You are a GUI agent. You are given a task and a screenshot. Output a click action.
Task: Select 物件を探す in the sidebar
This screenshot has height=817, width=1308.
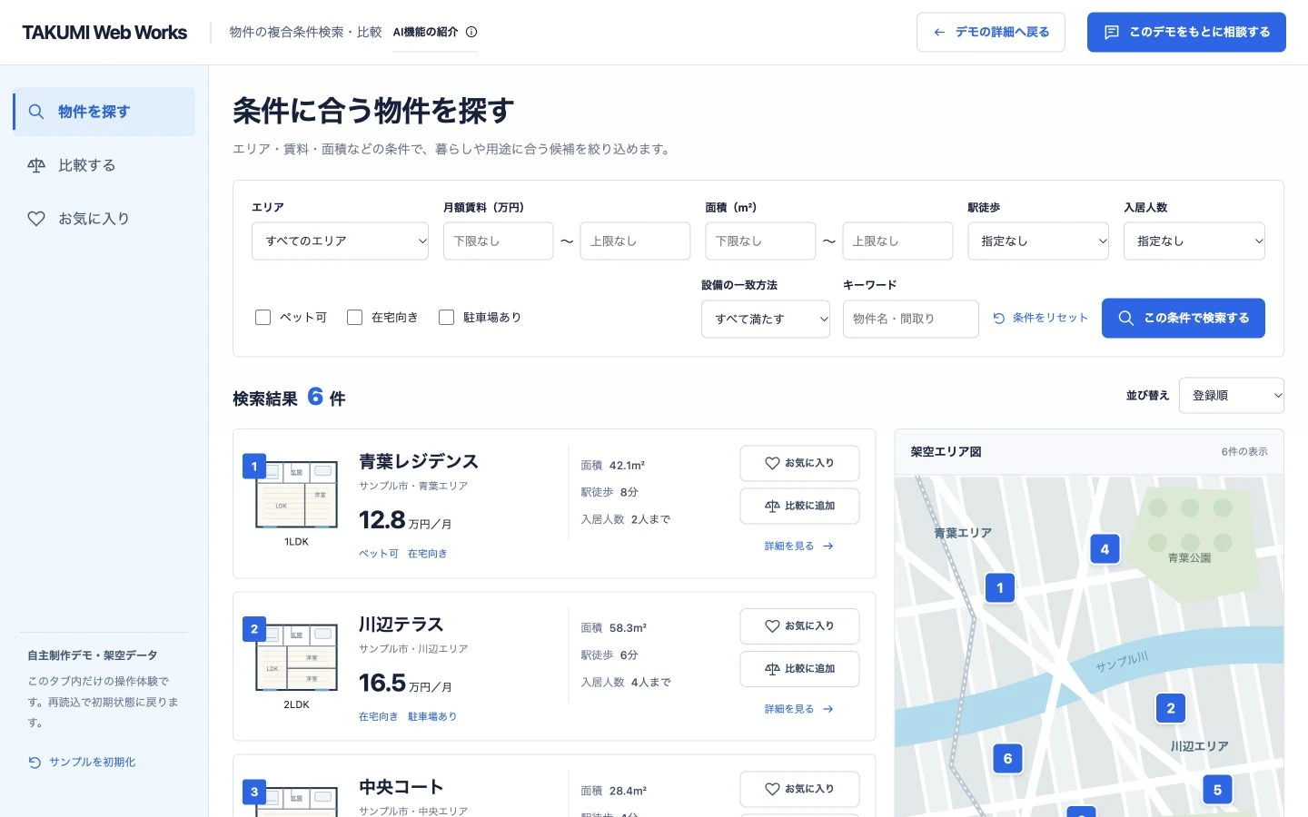point(104,112)
